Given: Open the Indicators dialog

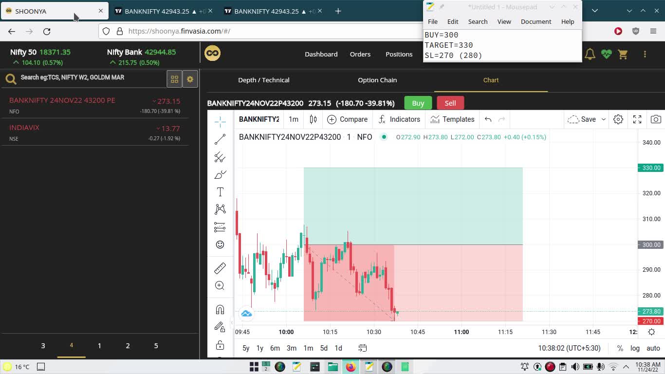Looking at the screenshot, I should click(x=399, y=119).
